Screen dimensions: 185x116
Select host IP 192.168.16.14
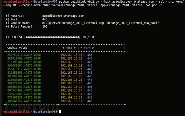[x=71, y=94]
